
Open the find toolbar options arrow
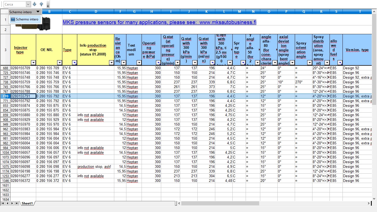coord(48,5)
